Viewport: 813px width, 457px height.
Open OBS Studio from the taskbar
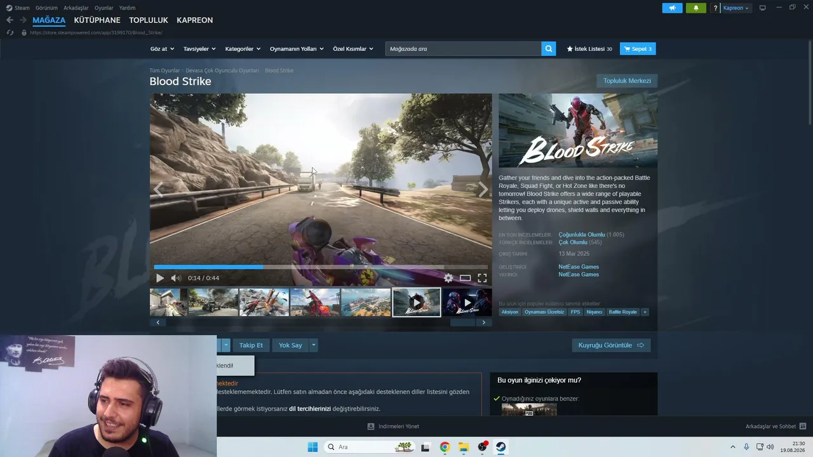(483, 447)
